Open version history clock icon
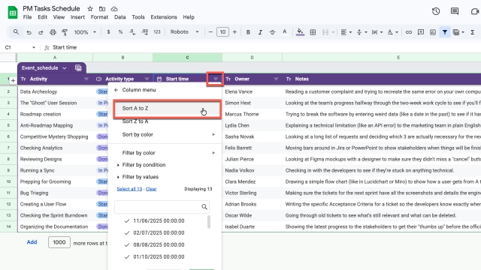The image size is (481, 270). 436,12
